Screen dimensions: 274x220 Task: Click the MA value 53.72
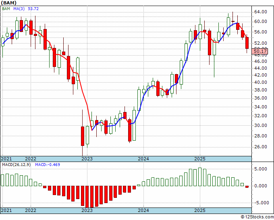33,9
